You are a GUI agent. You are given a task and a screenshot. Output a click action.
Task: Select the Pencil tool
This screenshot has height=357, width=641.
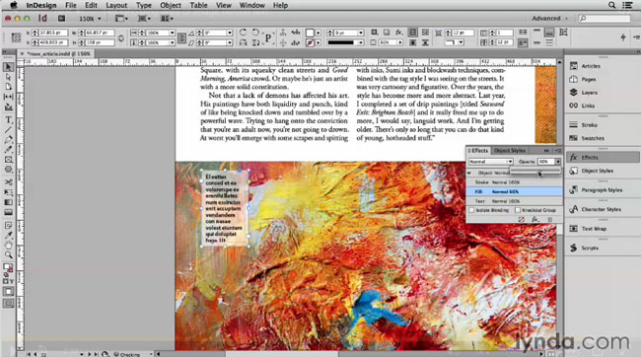pos(8,150)
